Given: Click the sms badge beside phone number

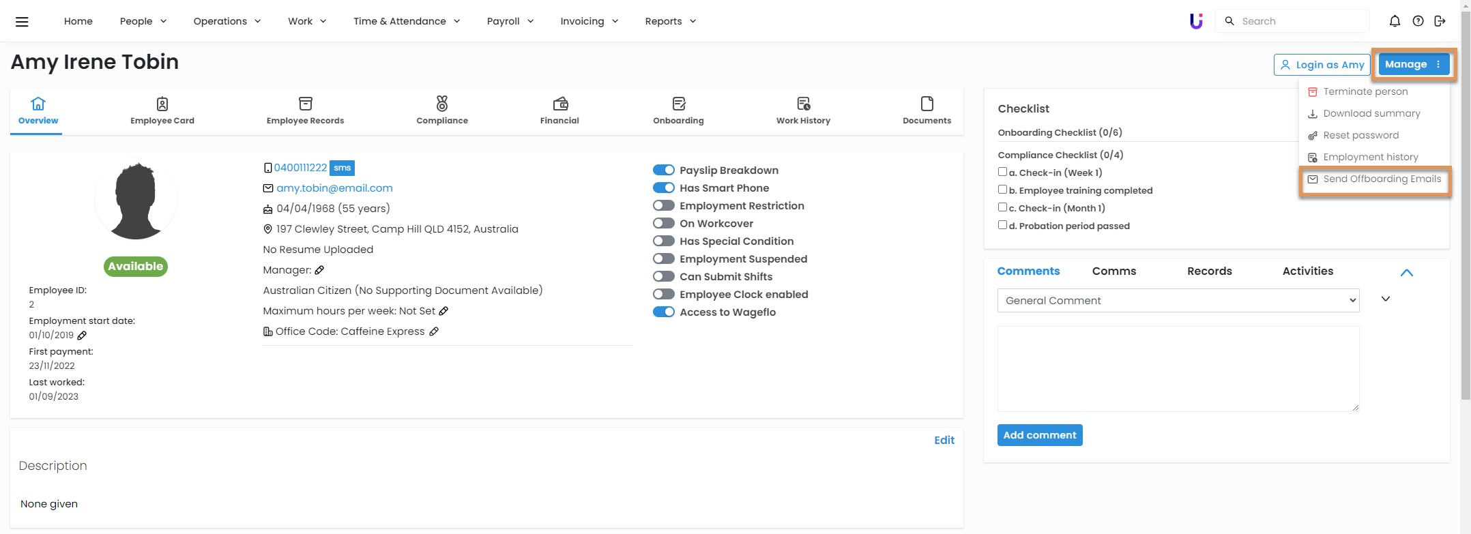Looking at the screenshot, I should (342, 168).
